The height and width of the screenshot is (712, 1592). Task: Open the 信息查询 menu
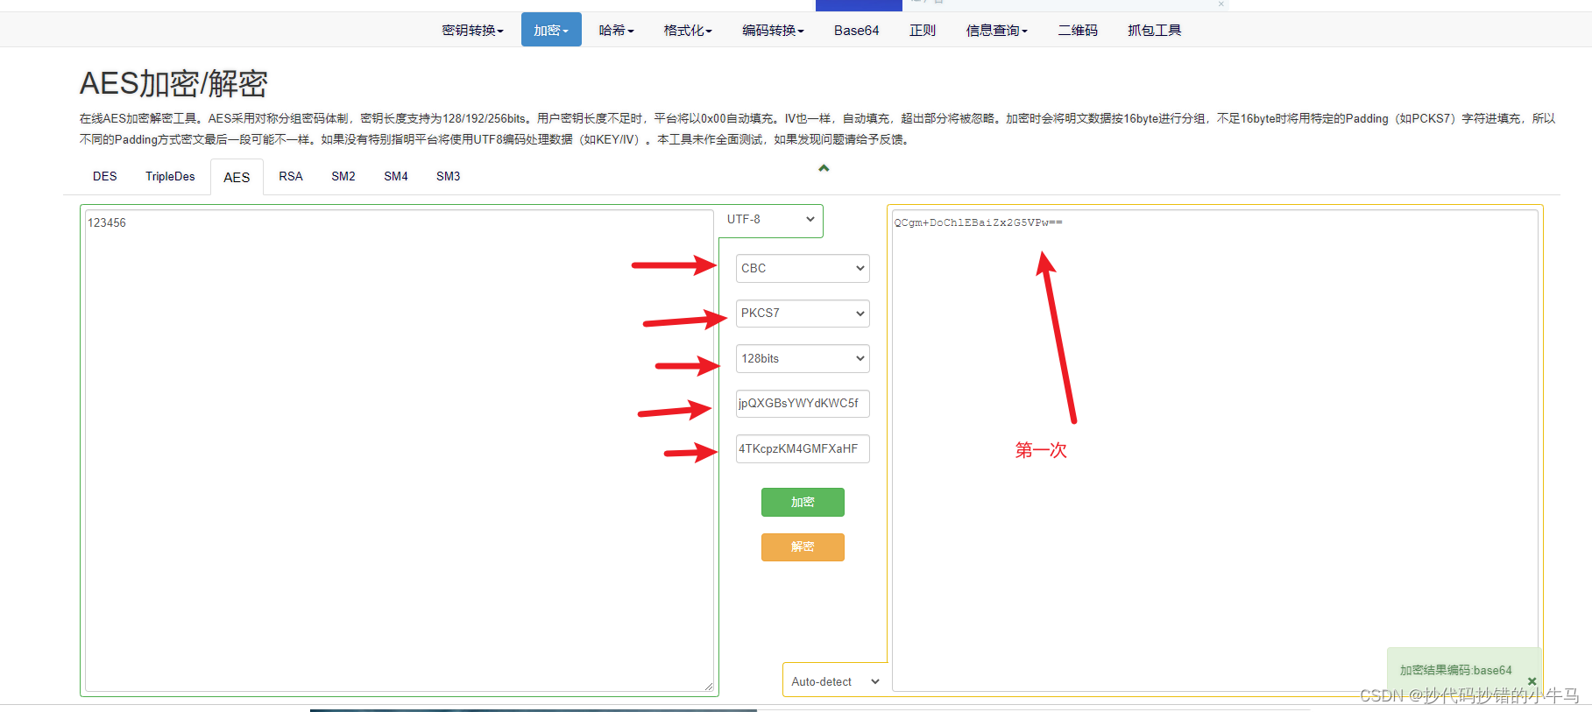[x=997, y=30]
